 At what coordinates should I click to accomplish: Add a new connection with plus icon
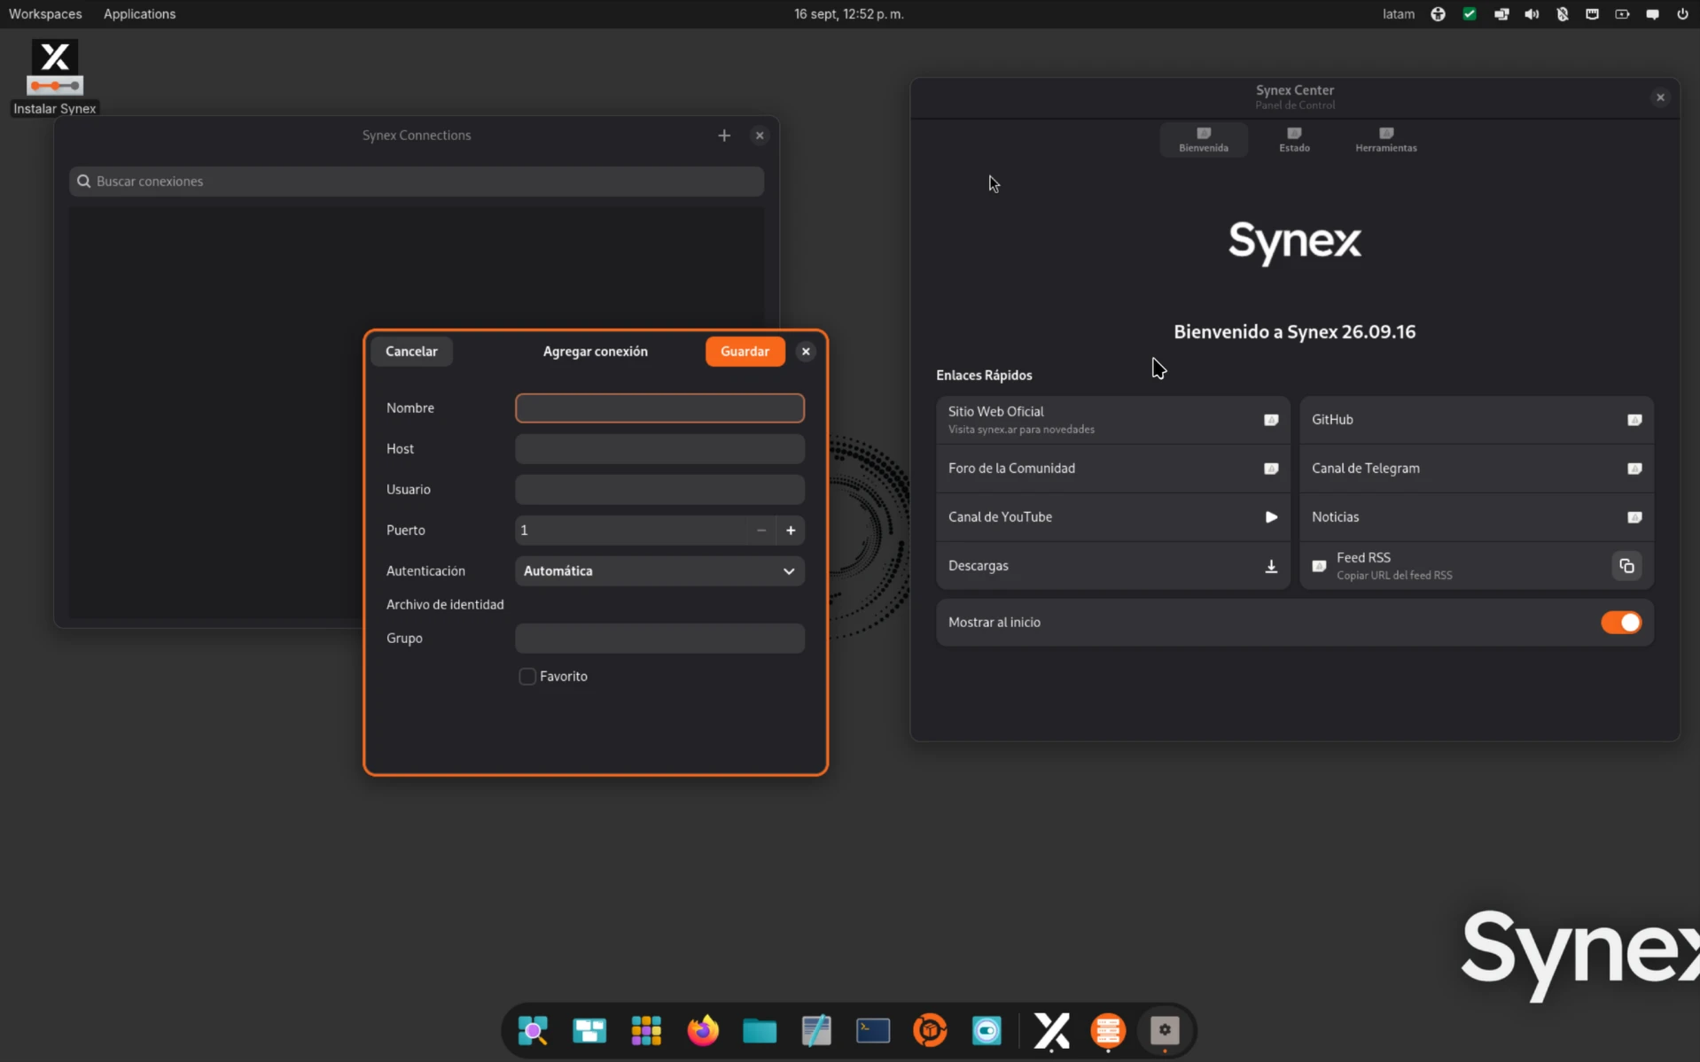pos(724,136)
